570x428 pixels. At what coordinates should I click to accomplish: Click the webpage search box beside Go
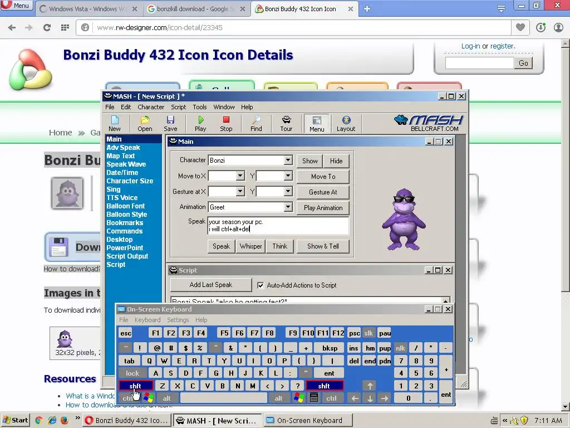479,63
